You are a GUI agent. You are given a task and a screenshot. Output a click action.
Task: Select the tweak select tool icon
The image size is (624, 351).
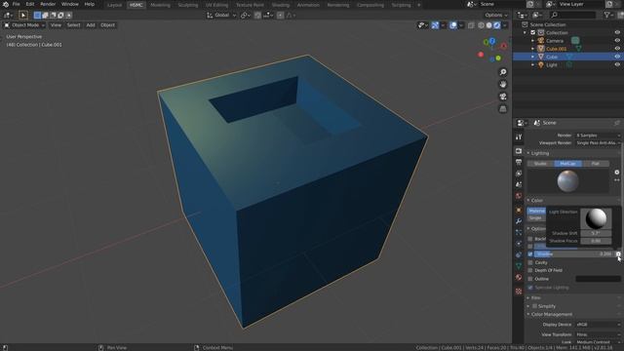23,16
